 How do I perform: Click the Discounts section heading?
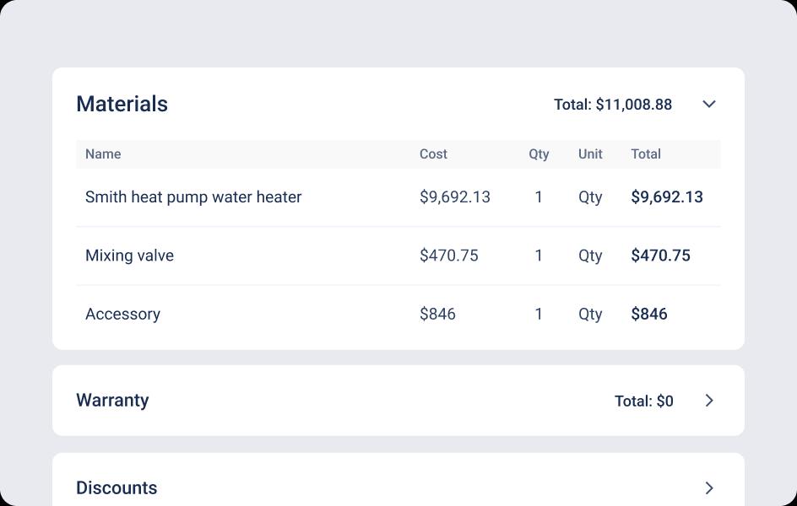[117, 487]
